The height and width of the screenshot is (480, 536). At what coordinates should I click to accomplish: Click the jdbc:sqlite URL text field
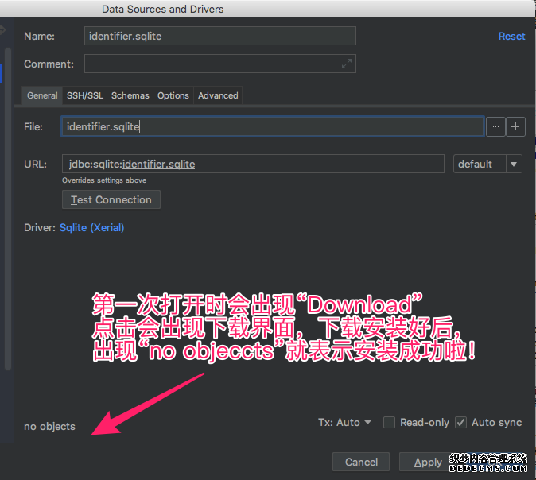click(253, 164)
